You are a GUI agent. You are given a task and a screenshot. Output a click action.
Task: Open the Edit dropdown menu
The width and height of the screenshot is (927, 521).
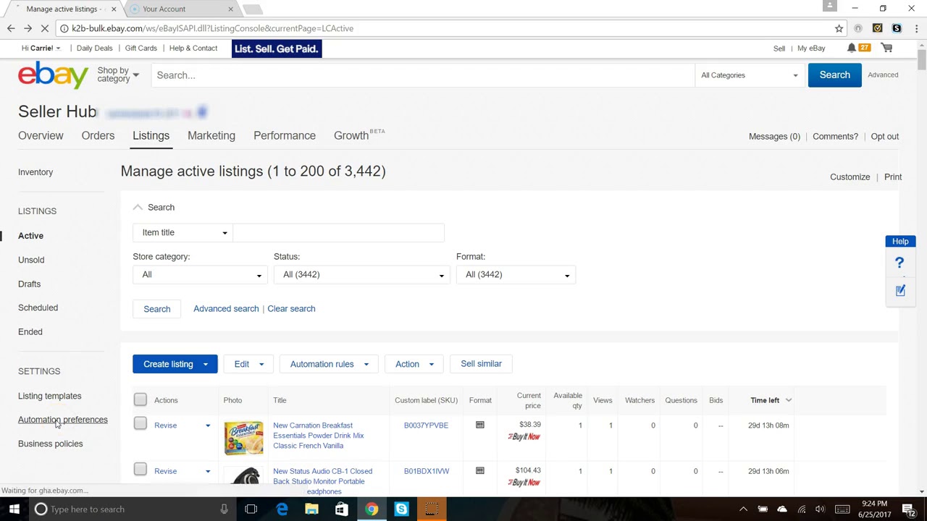click(x=248, y=364)
